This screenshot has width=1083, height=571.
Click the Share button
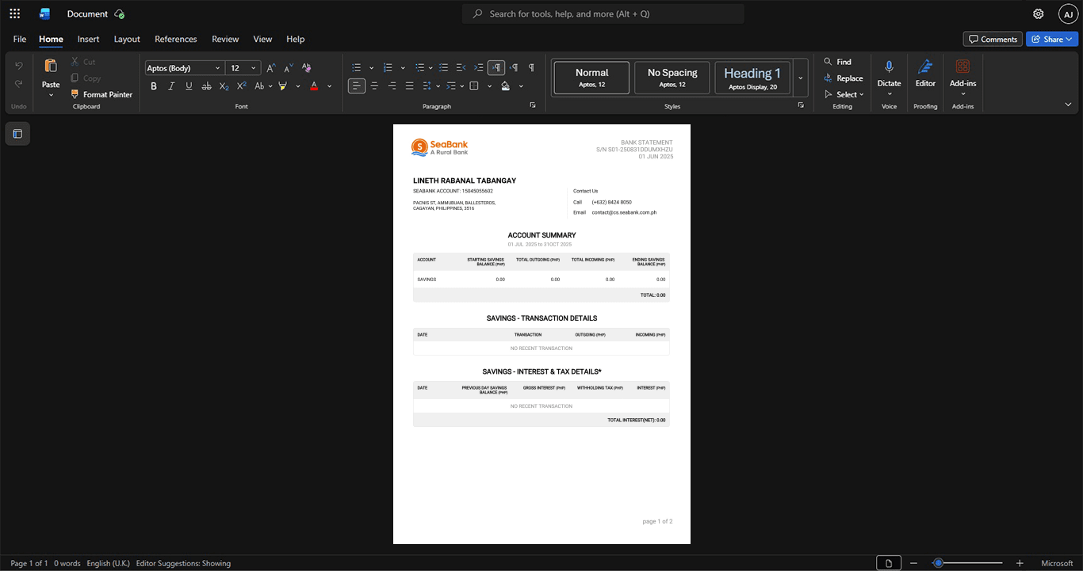[x=1052, y=39]
